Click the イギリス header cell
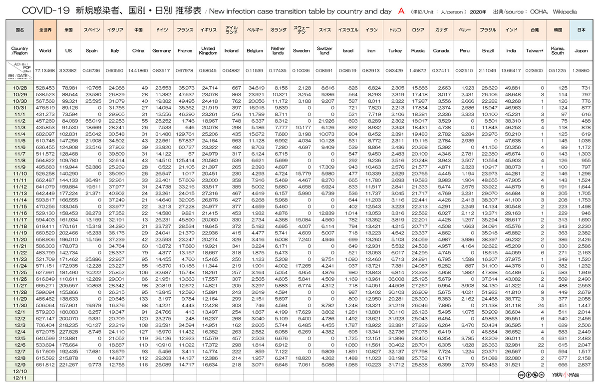The image size is (599, 385). coord(208,30)
